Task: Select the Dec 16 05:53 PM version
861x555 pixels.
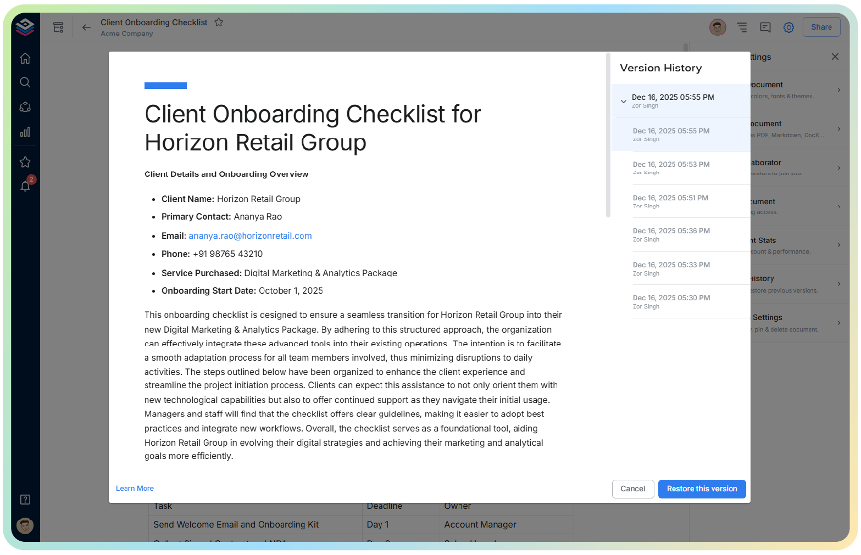Action: [681, 167]
